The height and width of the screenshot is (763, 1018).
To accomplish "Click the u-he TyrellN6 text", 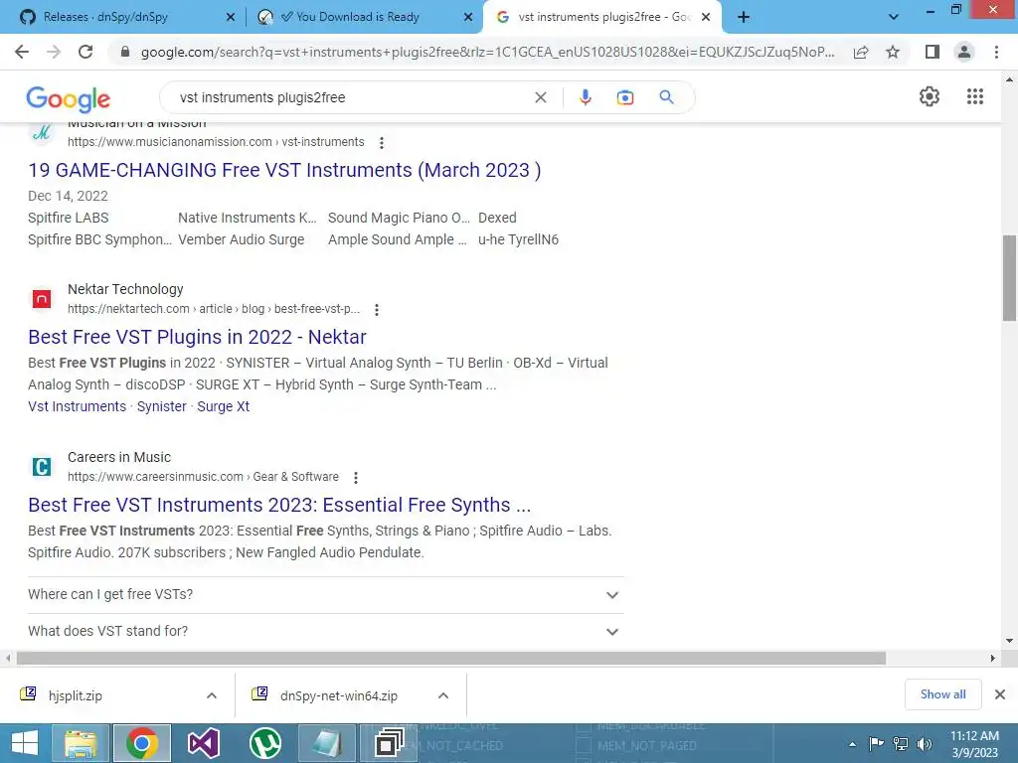I will pyautogui.click(x=518, y=240).
